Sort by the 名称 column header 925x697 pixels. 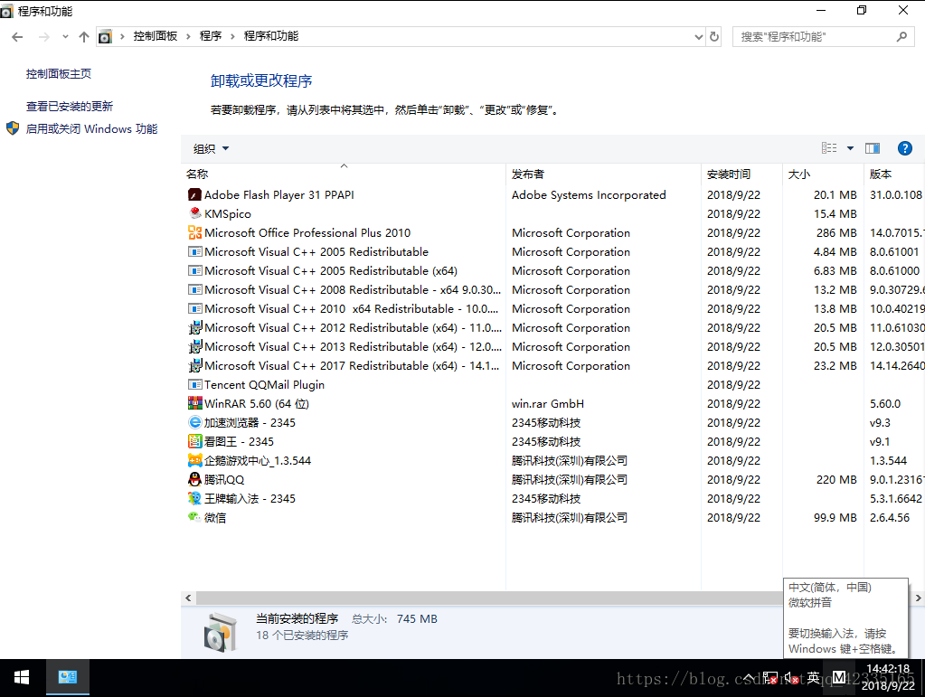point(344,174)
